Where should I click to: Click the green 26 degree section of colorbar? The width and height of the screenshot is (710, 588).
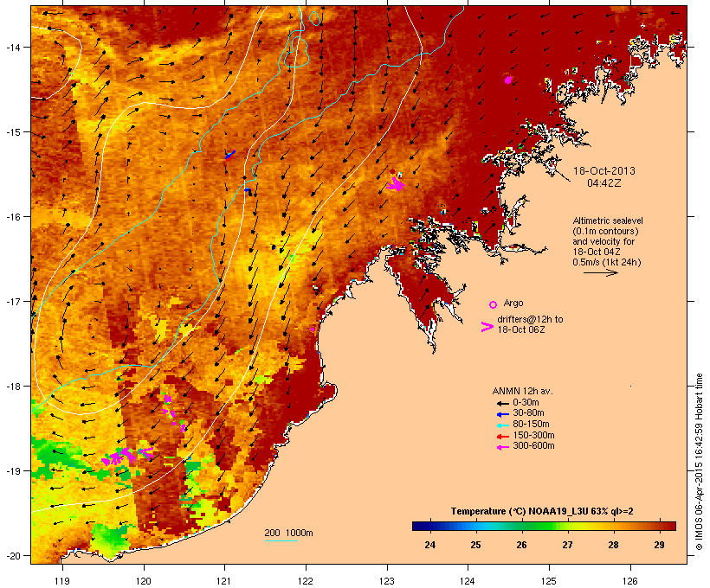pyautogui.click(x=521, y=526)
